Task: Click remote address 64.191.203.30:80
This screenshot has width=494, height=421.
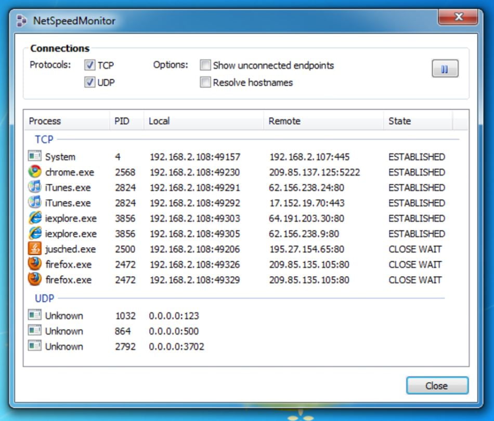Action: (x=307, y=218)
